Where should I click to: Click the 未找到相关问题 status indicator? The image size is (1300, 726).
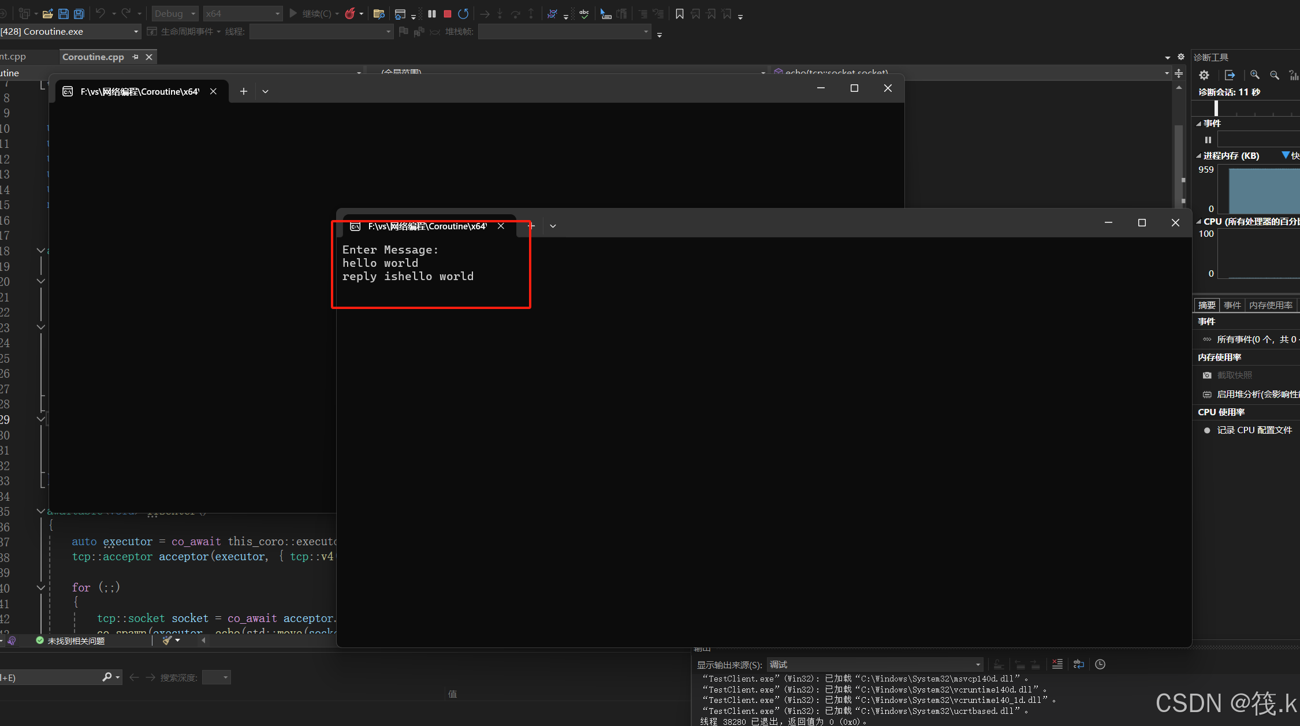pyautogui.click(x=70, y=641)
